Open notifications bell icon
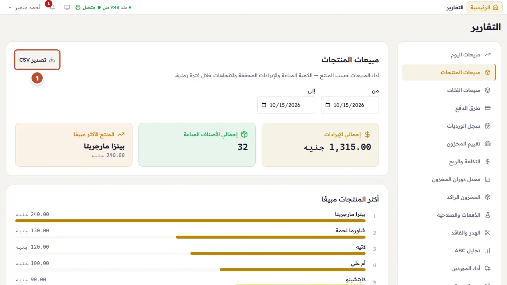Viewport: 507px width, 285px height. tap(52, 7)
